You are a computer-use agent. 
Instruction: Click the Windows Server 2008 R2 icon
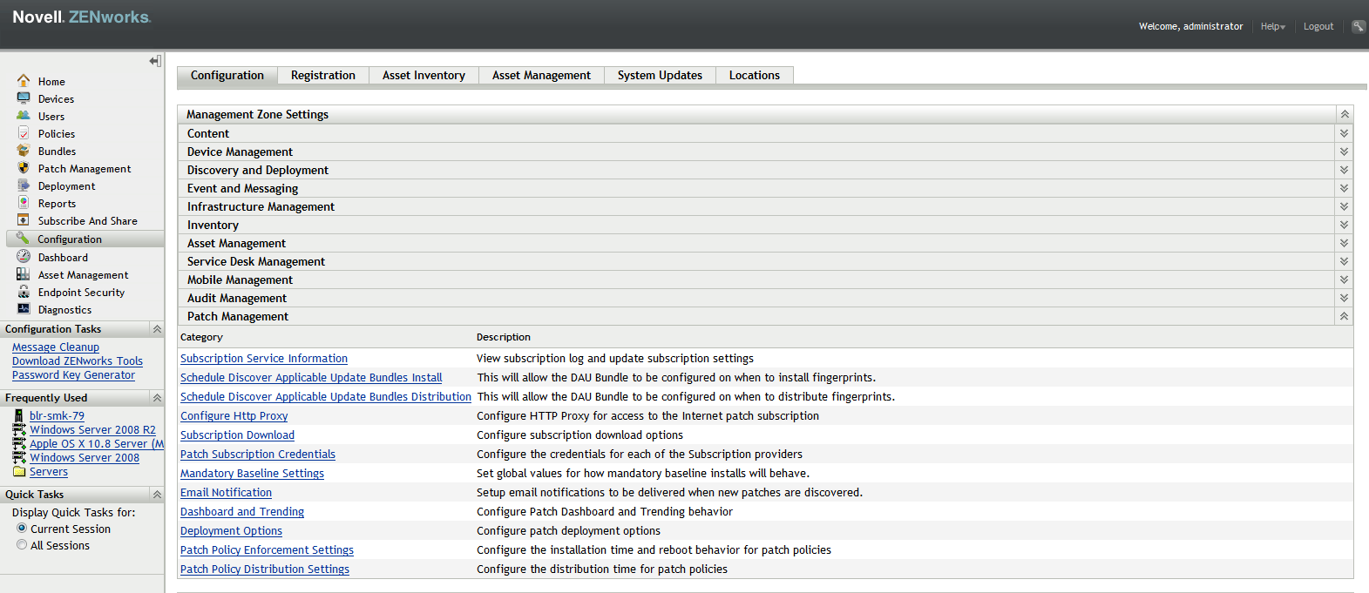point(19,429)
